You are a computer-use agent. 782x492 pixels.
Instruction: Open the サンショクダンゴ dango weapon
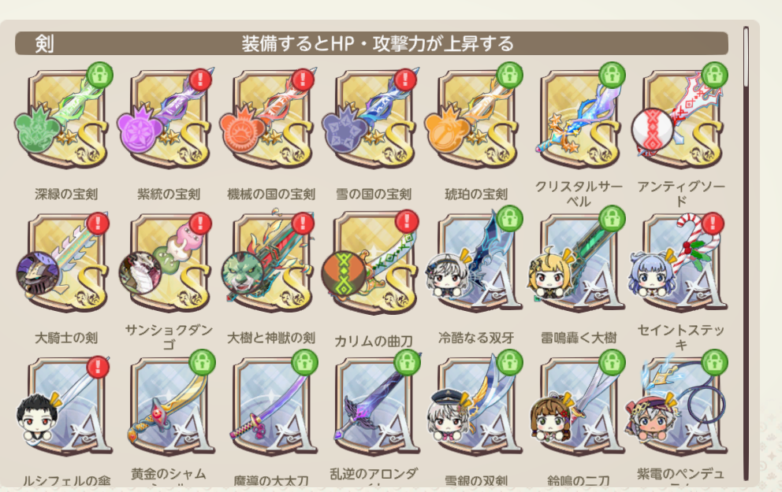(169, 263)
